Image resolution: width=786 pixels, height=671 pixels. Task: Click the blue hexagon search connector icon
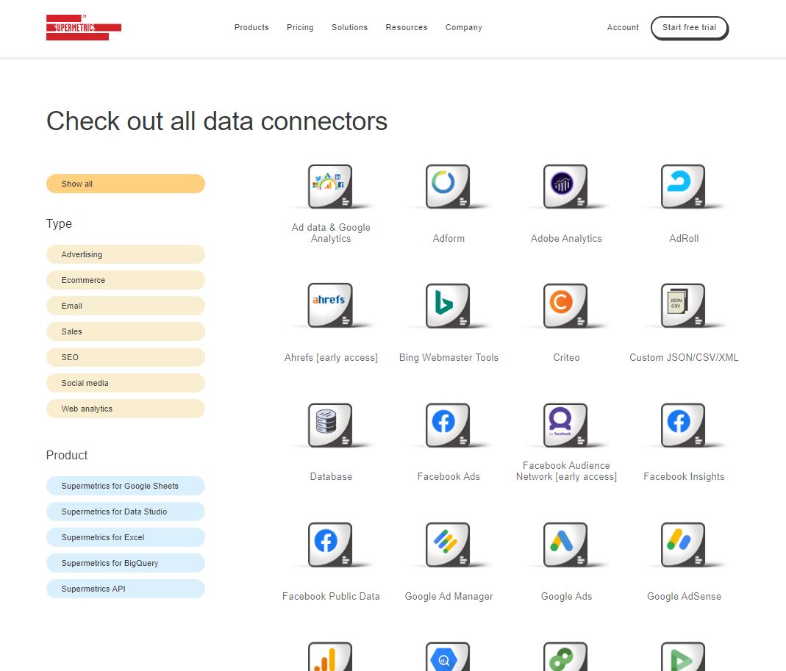point(448,656)
